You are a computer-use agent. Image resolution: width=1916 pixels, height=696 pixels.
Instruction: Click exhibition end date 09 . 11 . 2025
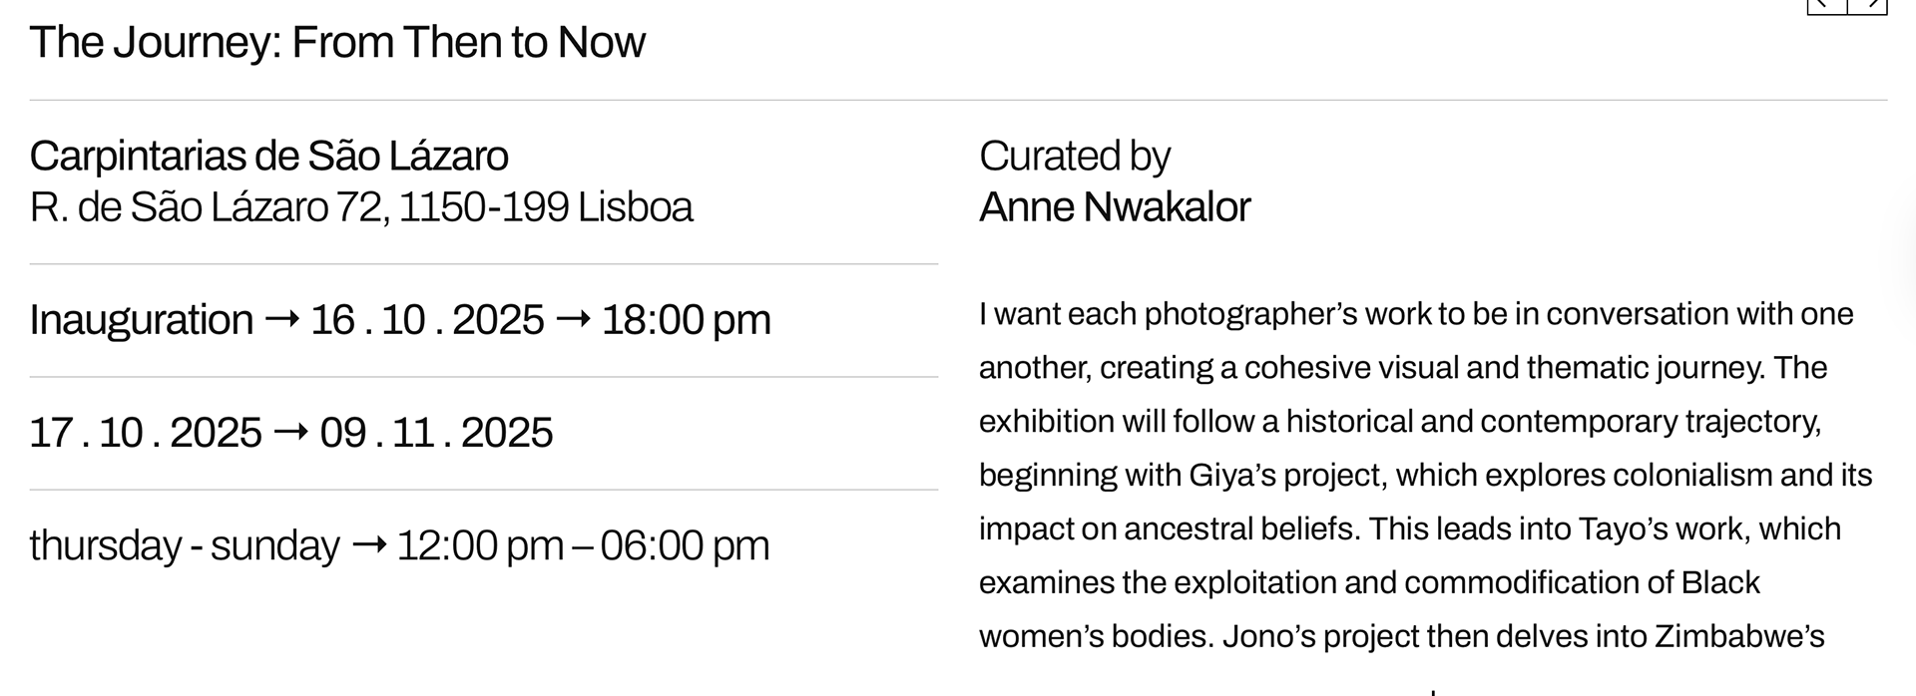click(436, 433)
